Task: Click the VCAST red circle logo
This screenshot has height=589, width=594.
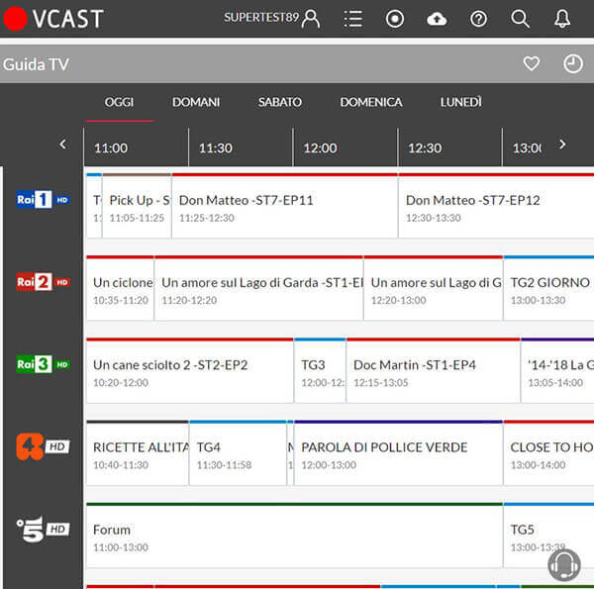Action: click(15, 18)
